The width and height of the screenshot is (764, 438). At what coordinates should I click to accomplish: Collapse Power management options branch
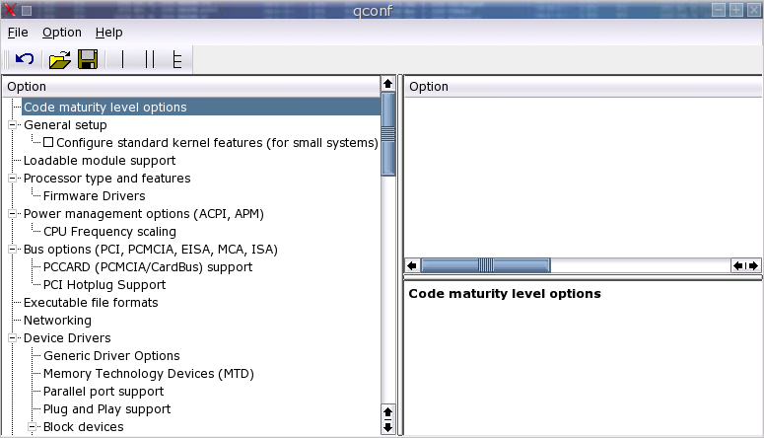click(x=13, y=214)
